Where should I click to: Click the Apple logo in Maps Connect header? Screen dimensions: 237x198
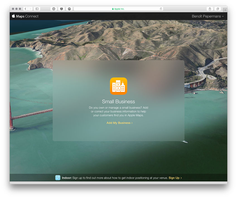tap(13, 16)
